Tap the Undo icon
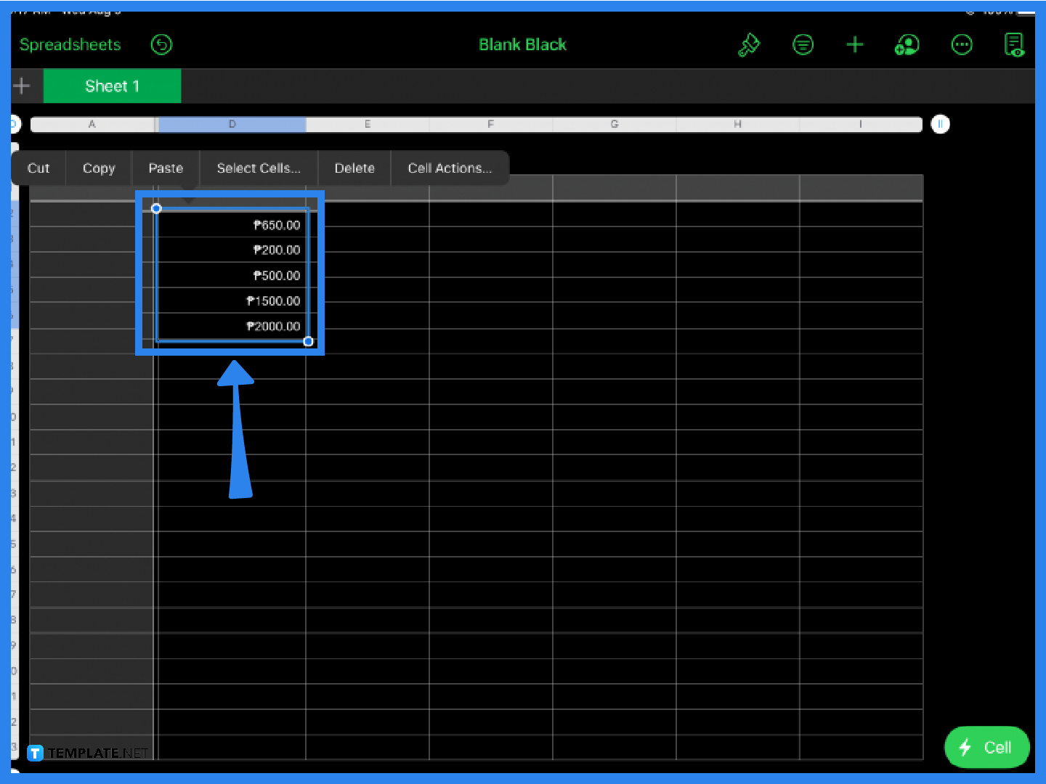 [x=161, y=45]
